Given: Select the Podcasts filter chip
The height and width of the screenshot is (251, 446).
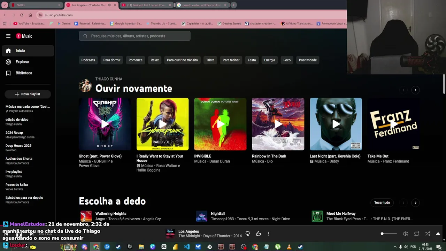Looking at the screenshot, I should click(88, 60).
